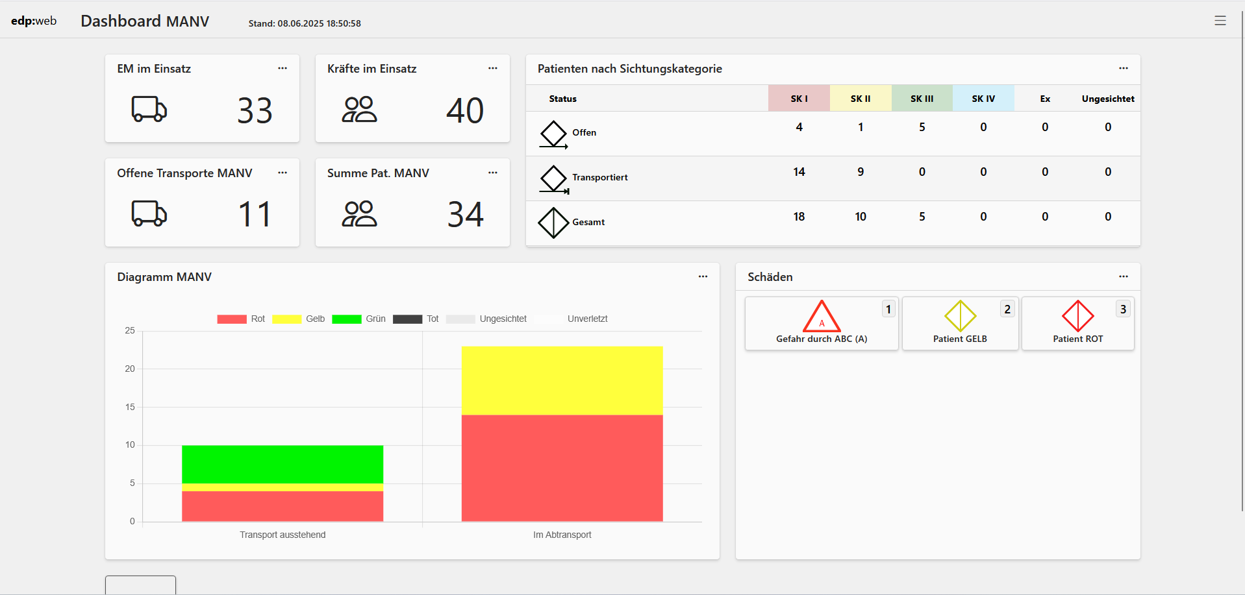Open options menu for Schäden panel
The height and width of the screenshot is (595, 1245).
pos(1123,276)
